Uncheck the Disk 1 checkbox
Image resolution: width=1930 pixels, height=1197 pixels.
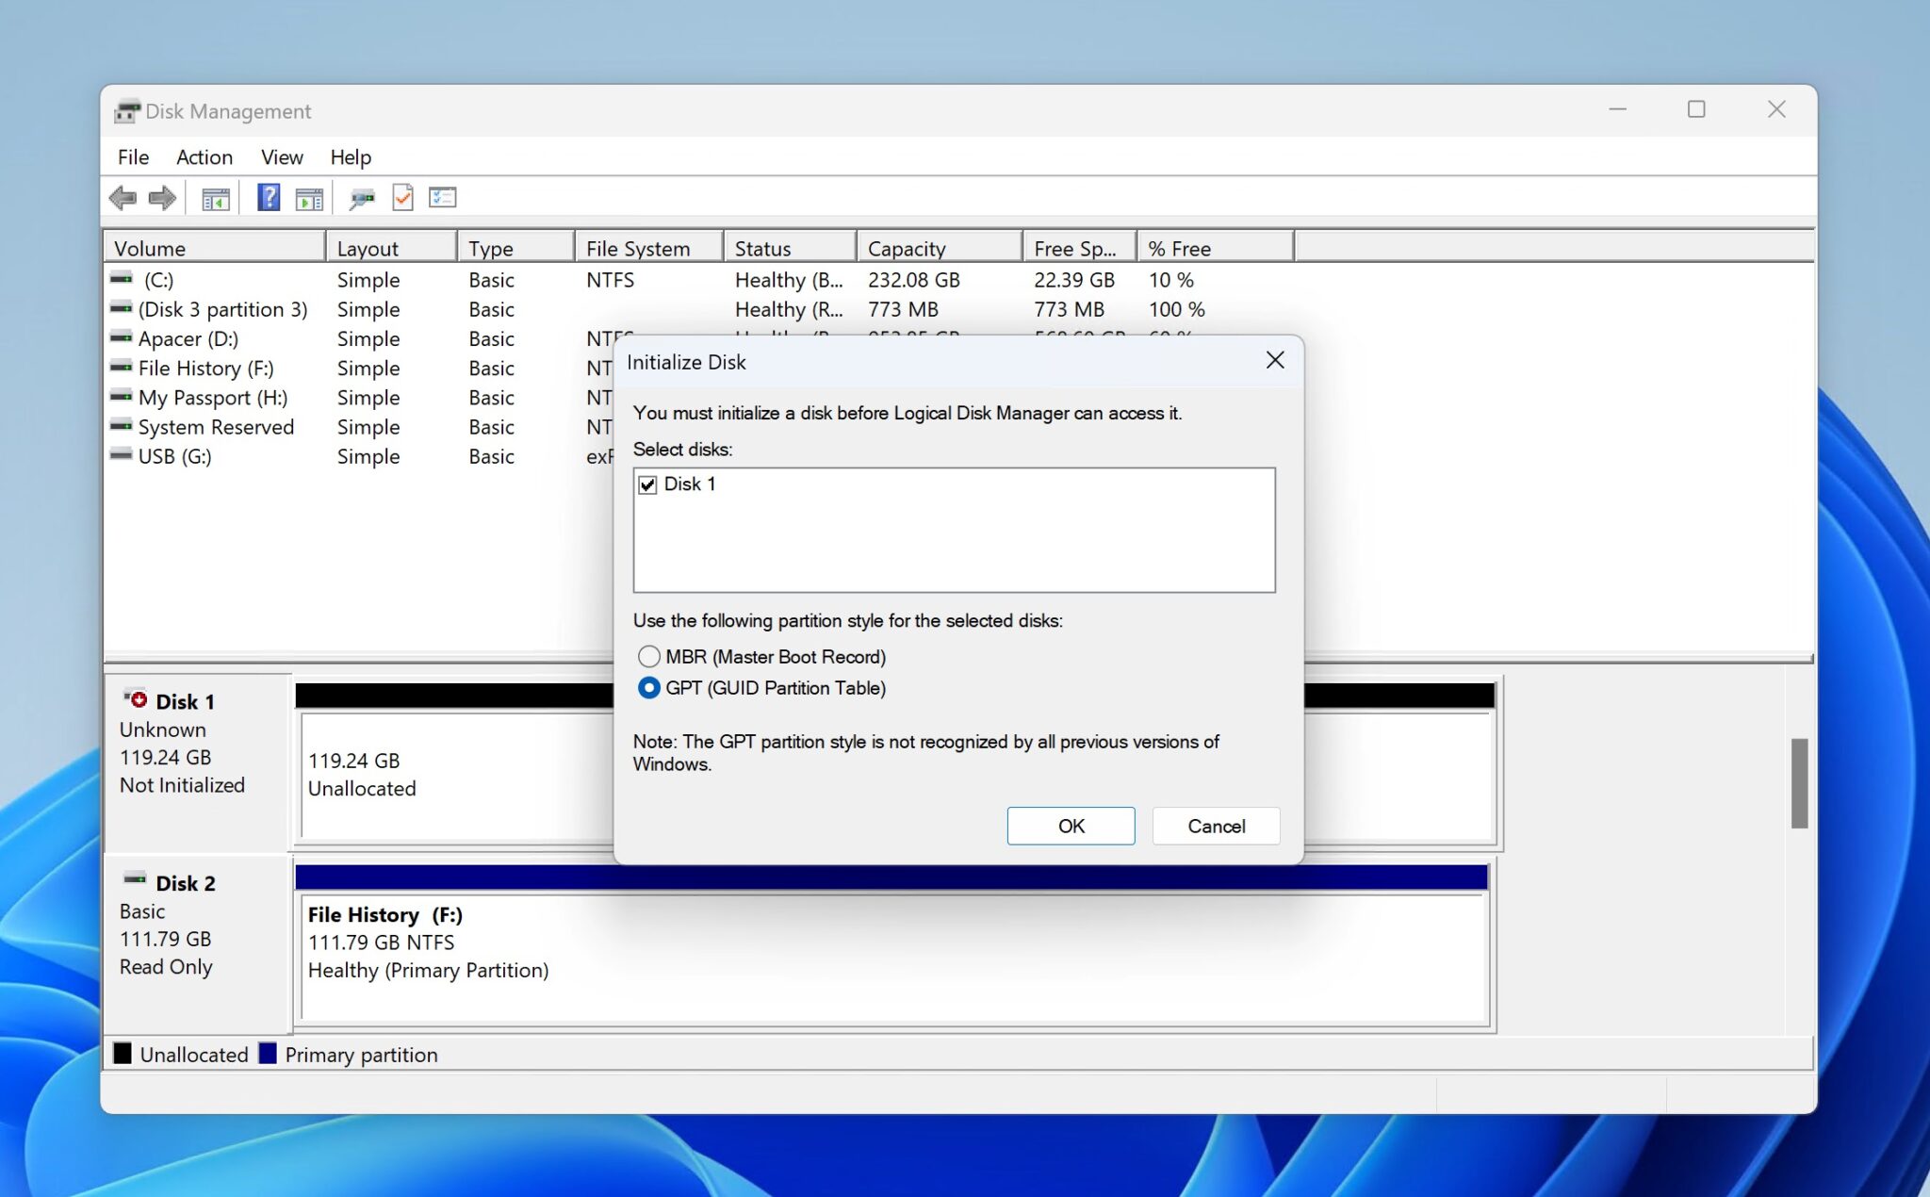648,484
